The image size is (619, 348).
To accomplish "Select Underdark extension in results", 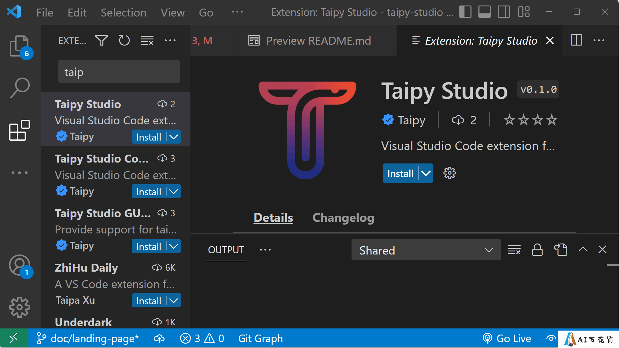I will pyautogui.click(x=116, y=322).
